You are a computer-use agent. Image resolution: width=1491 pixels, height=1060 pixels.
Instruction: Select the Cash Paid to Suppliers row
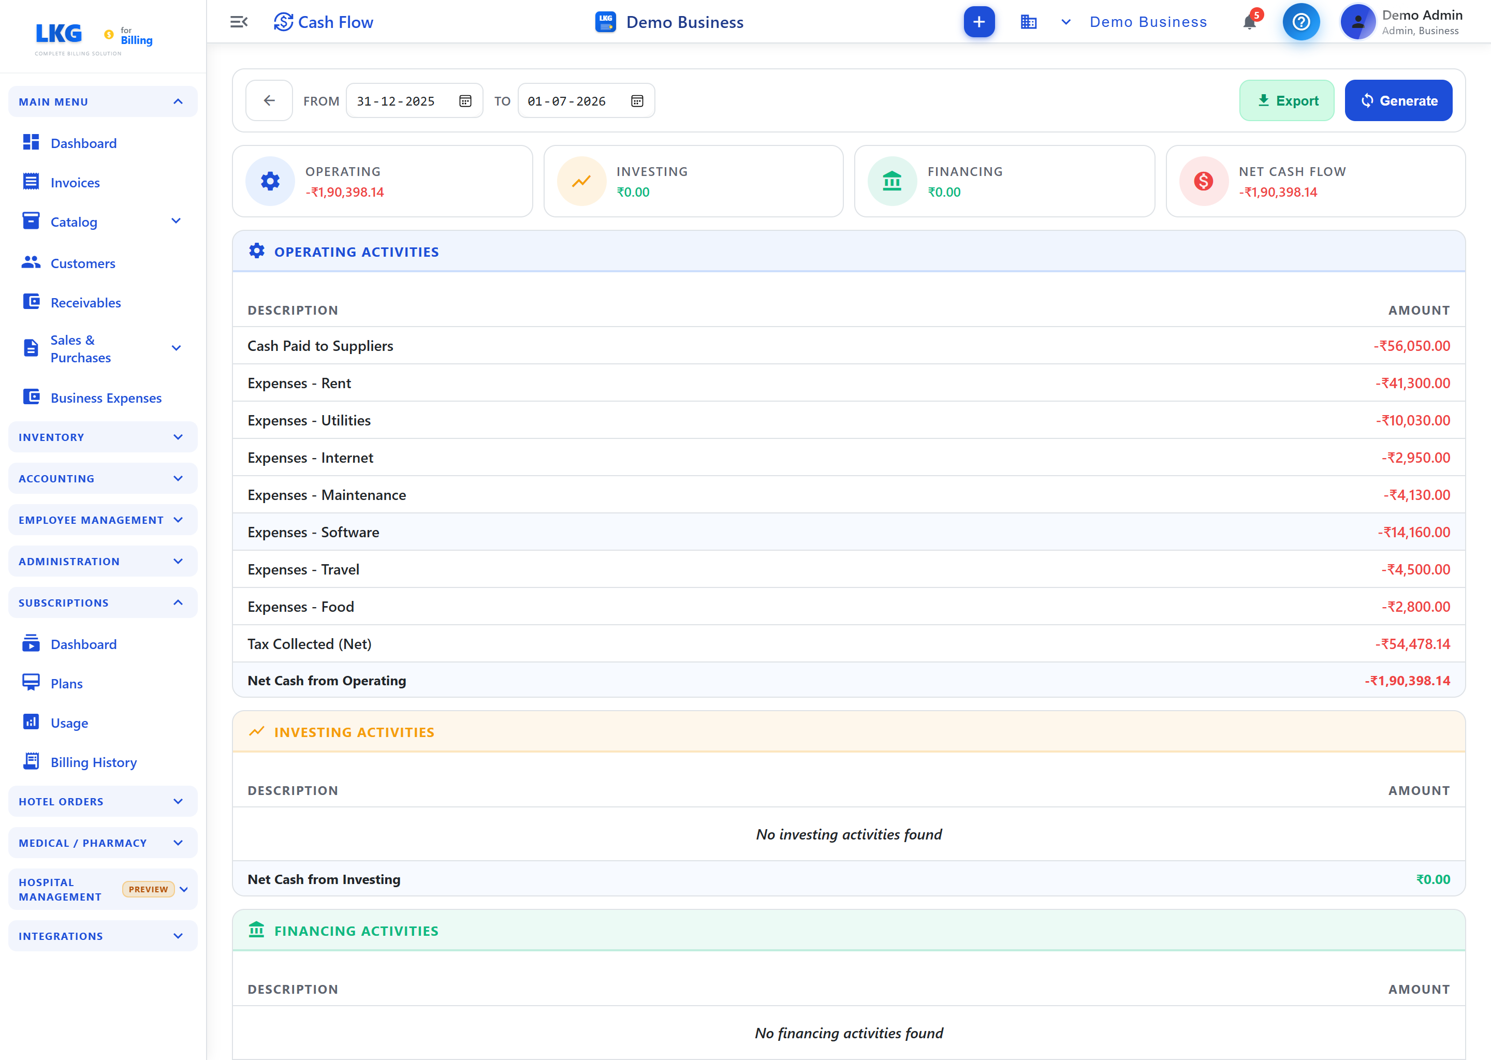tap(849, 346)
